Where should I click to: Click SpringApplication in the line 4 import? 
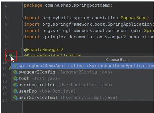click(130, 24)
